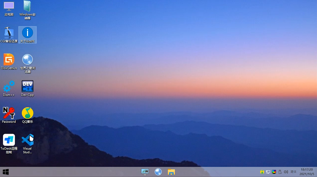Viewport: 317px width, 177px height.
Task: Select the ToDesk远程控制 desktop icon
Action: coord(9,140)
